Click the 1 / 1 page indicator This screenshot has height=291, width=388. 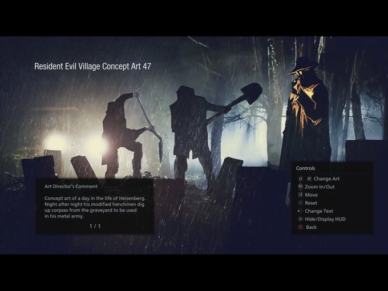click(x=95, y=226)
